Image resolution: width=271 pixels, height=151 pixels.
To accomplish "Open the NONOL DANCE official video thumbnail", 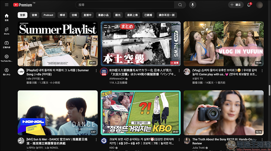I will coord(58,113).
